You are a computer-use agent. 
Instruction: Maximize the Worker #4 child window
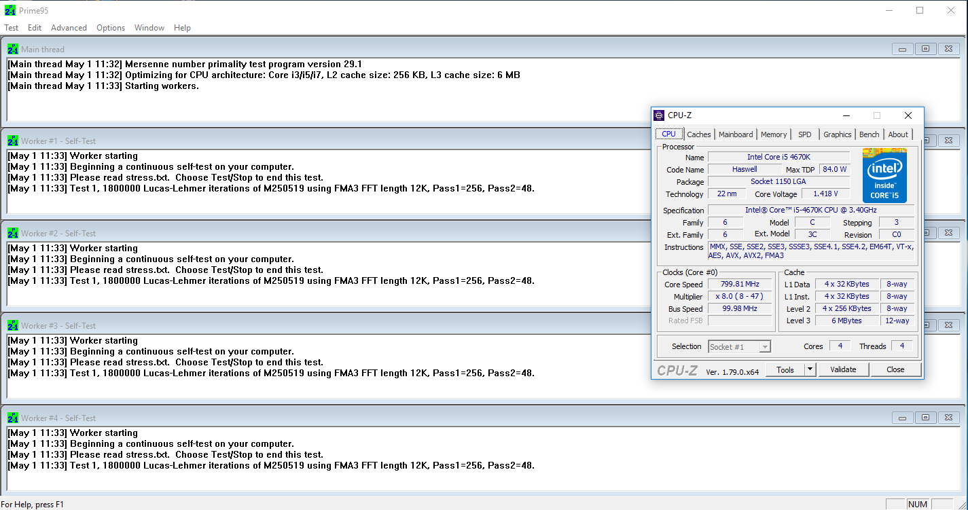[925, 418]
